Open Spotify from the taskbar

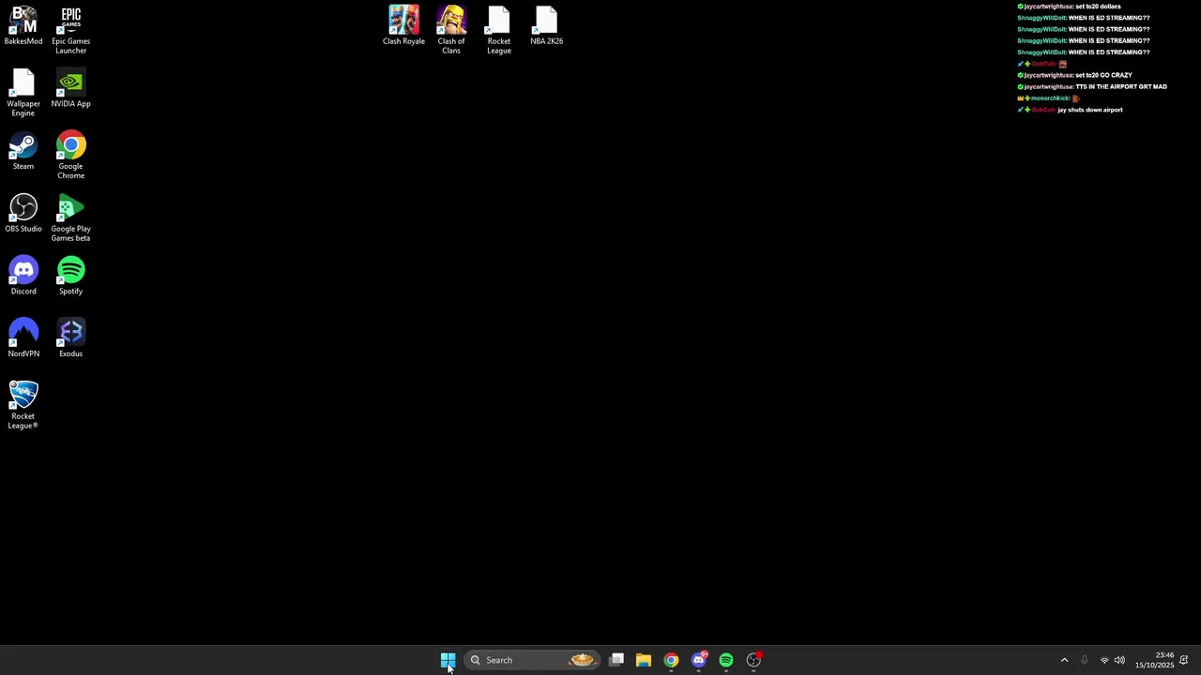click(726, 660)
